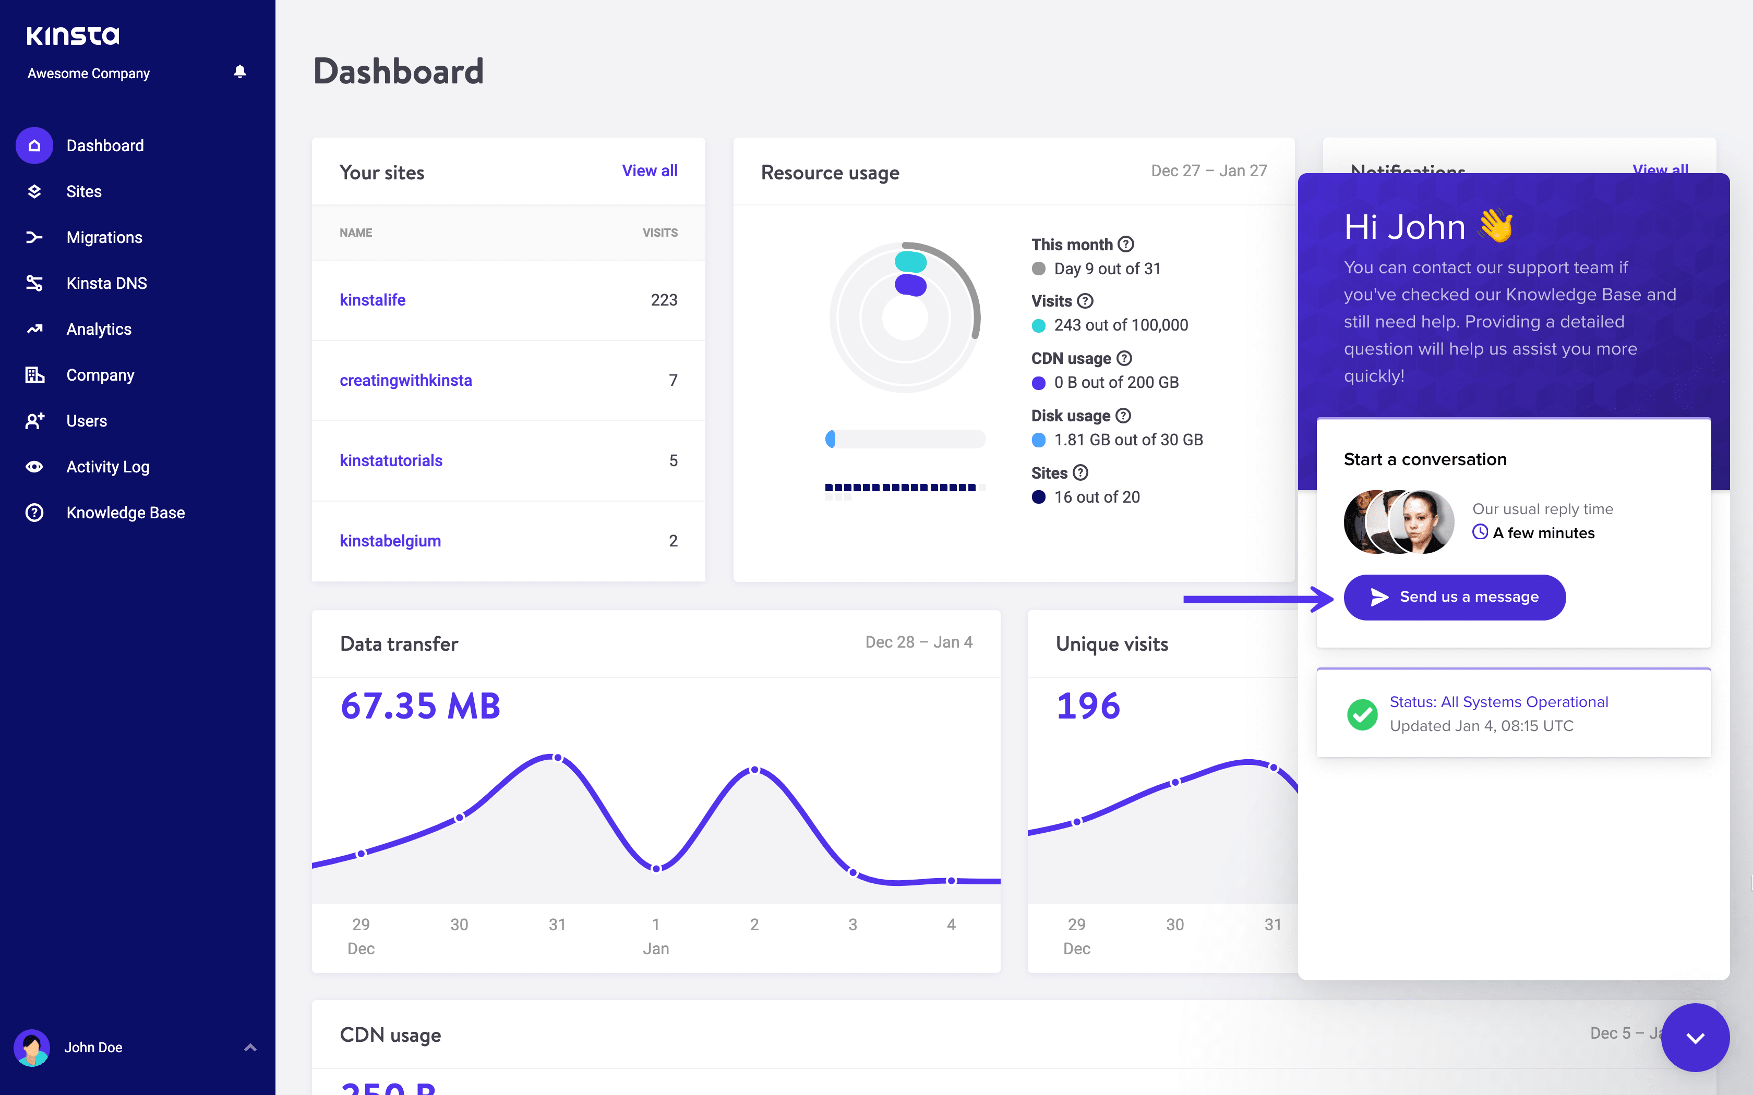The width and height of the screenshot is (1753, 1095).
Task: Click Send us a message button
Action: tap(1455, 597)
